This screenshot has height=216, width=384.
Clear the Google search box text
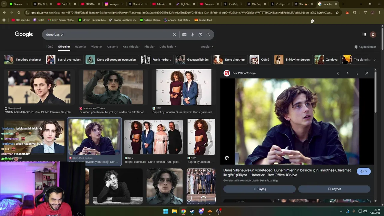coord(175,34)
